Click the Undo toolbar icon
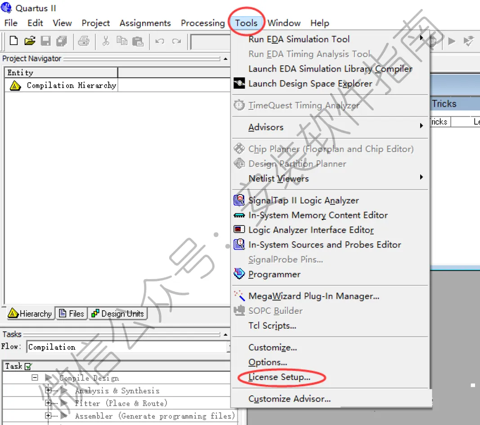This screenshot has height=425, width=480. coord(160,41)
